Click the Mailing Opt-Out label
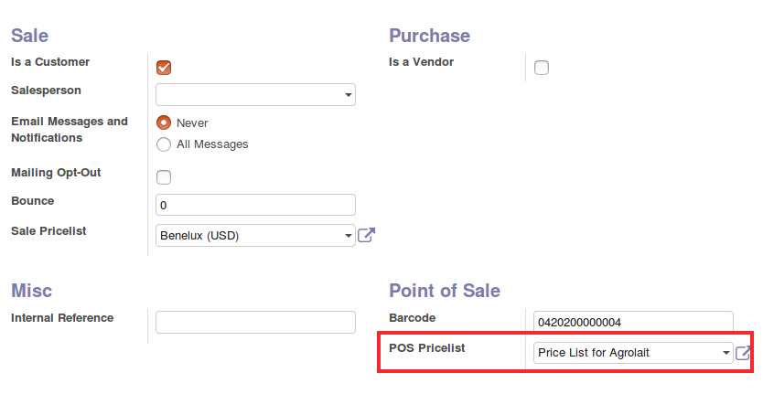The width and height of the screenshot is (763, 394). pos(56,172)
